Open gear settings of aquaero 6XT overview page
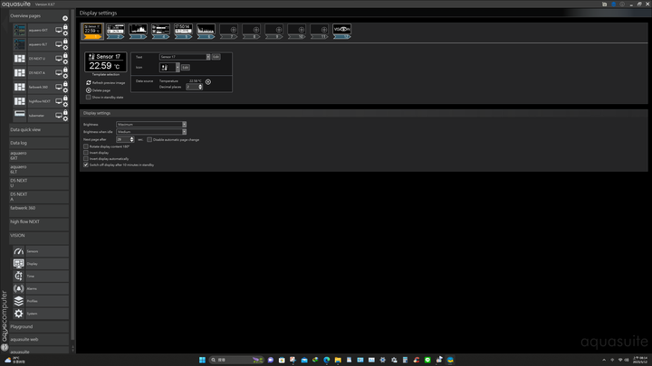Screen dimensions: 652x366 [x=65, y=33]
